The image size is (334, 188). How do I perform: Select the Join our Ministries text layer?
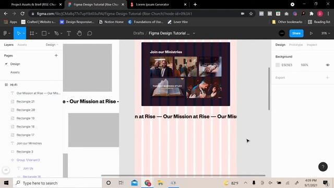(29, 143)
